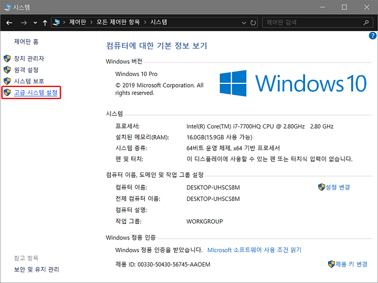The width and height of the screenshot is (378, 283).
Task: Click the shield icon beside 원격 설정
Action: (7, 70)
